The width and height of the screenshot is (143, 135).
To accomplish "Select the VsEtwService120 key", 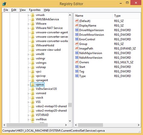I will coord(46,89).
